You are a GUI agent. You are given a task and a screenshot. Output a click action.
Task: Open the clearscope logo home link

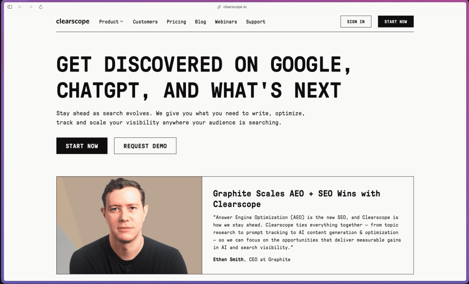pyautogui.click(x=73, y=21)
